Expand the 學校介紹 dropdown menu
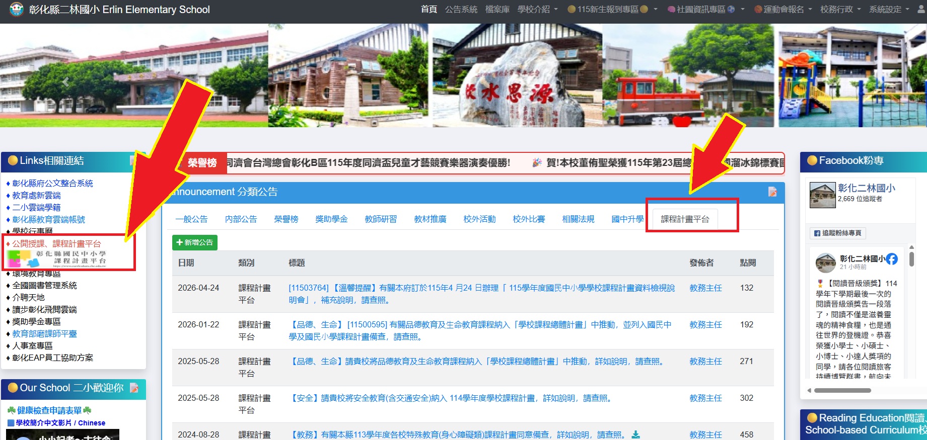 pyautogui.click(x=538, y=10)
